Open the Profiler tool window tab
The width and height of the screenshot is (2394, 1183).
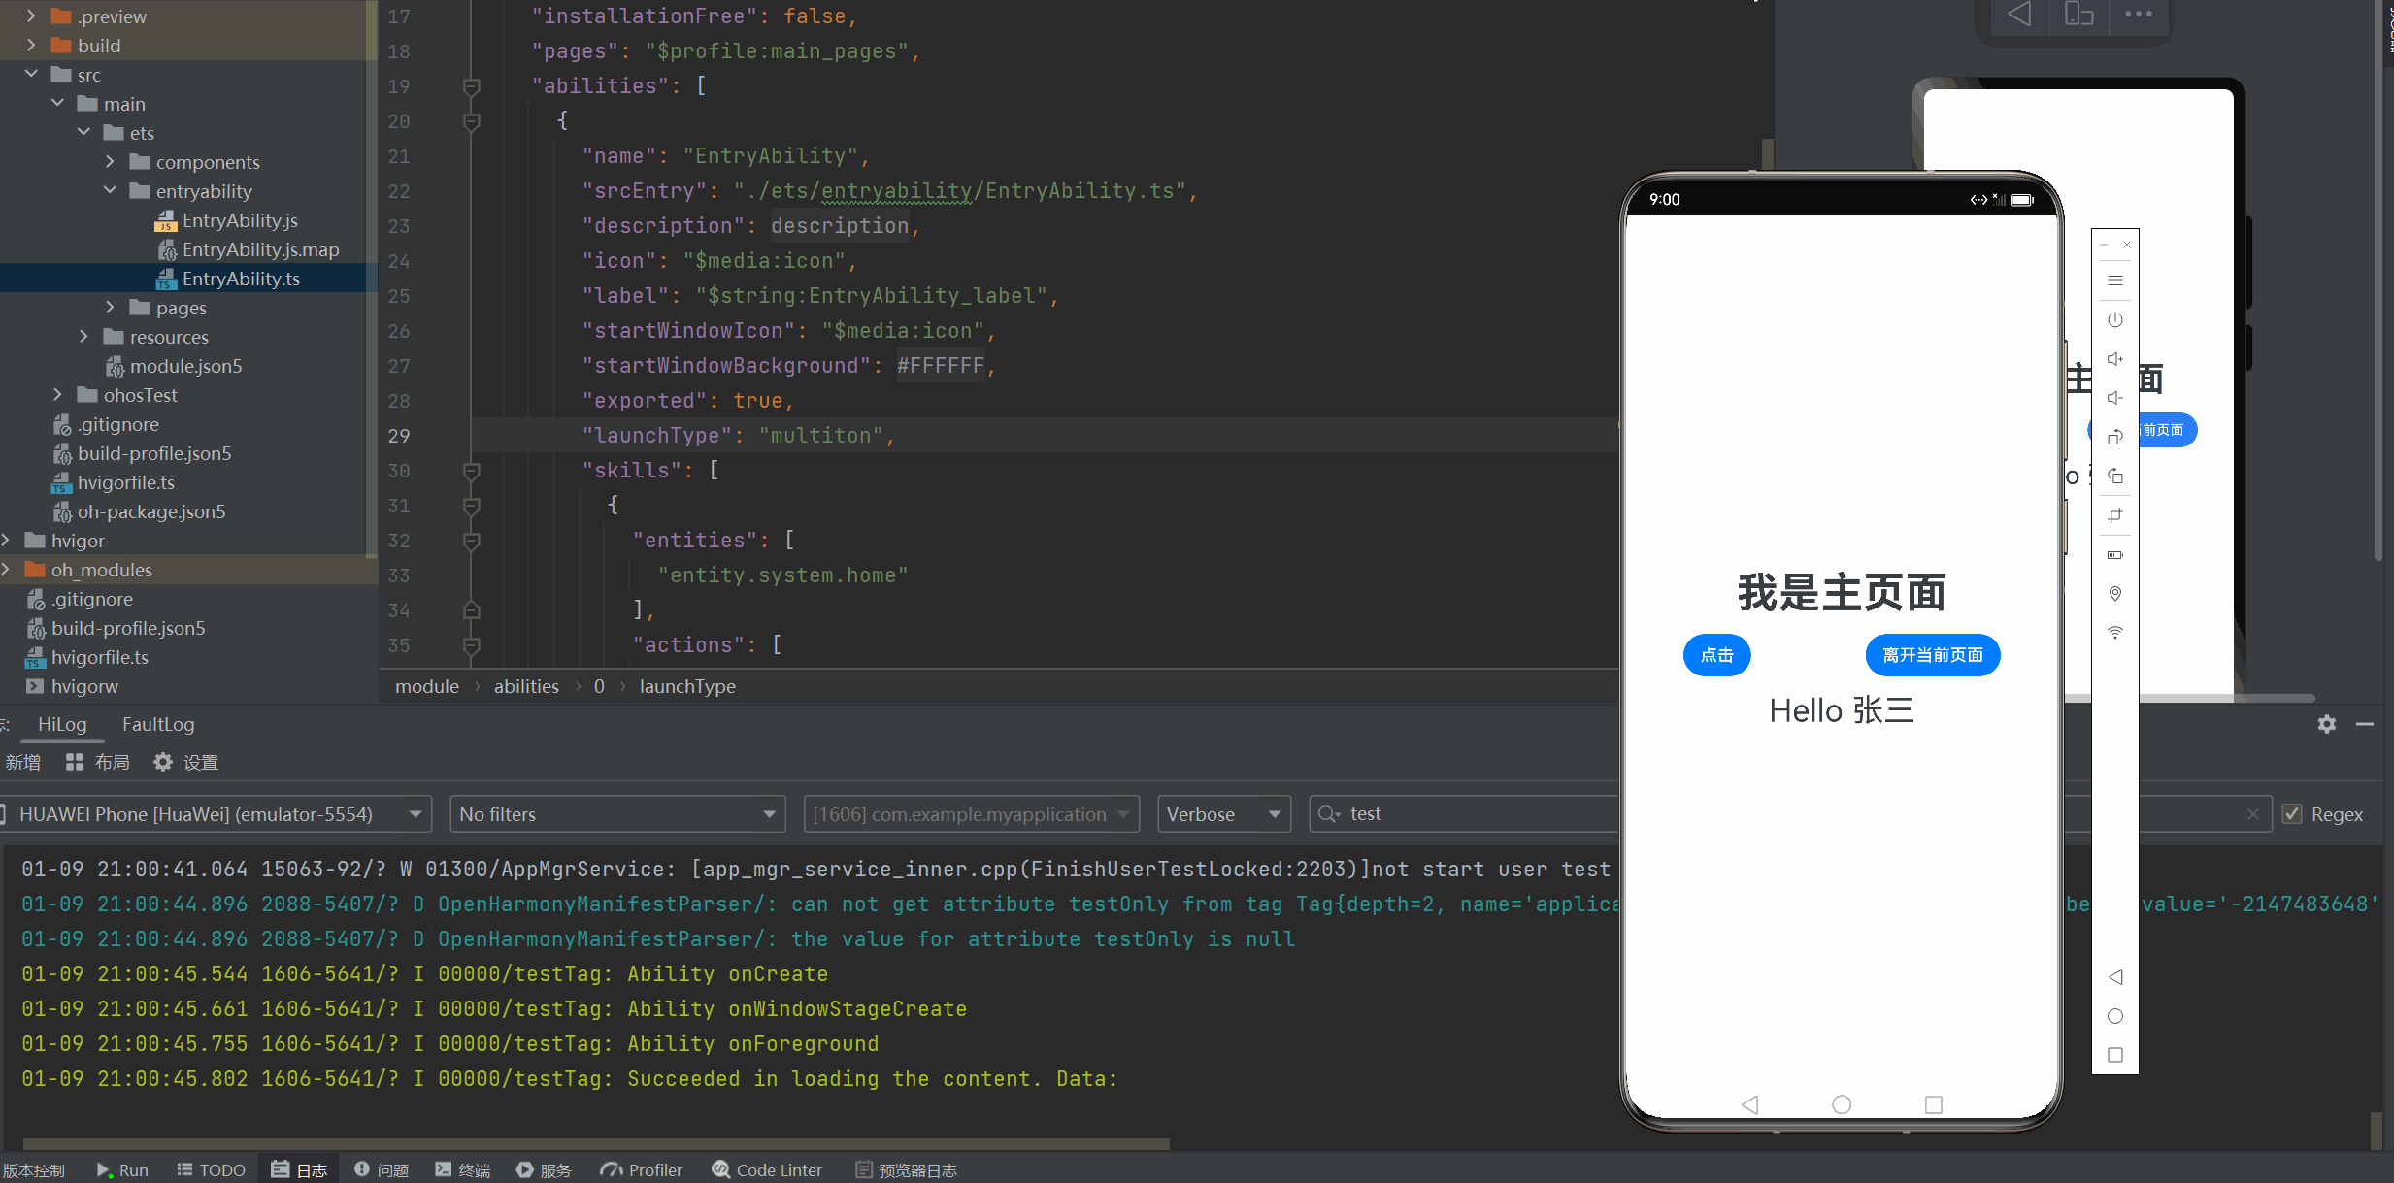coord(642,1169)
